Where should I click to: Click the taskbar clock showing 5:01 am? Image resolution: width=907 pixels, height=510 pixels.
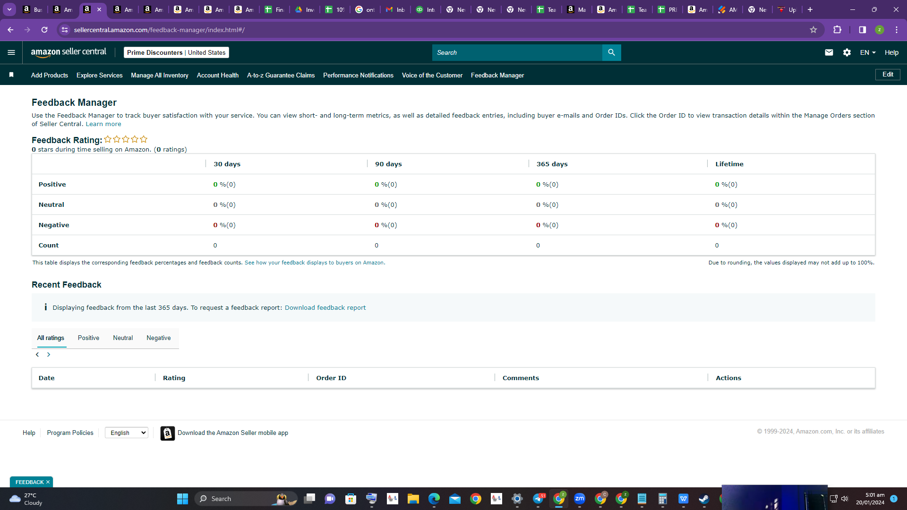[x=870, y=499]
